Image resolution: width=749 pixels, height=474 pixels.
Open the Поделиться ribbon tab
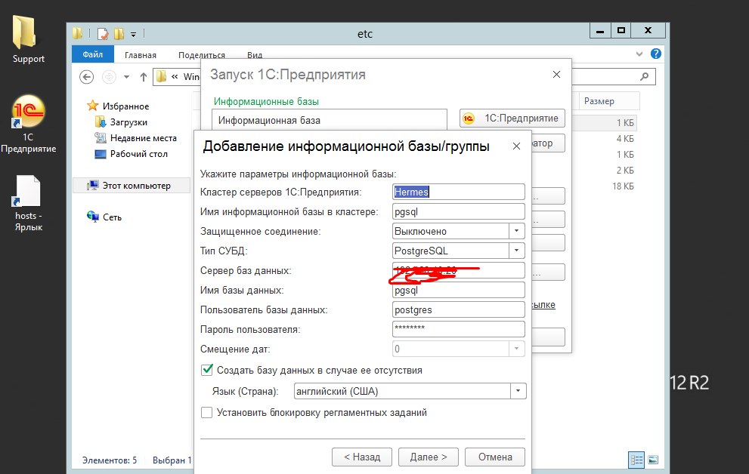(x=202, y=55)
